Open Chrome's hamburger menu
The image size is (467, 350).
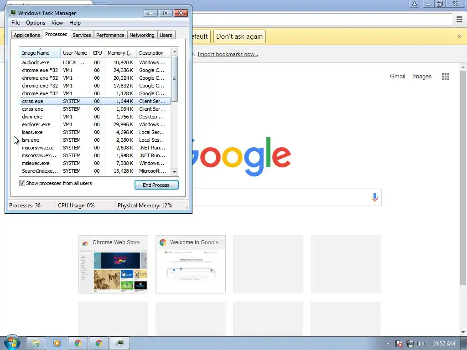click(x=459, y=20)
